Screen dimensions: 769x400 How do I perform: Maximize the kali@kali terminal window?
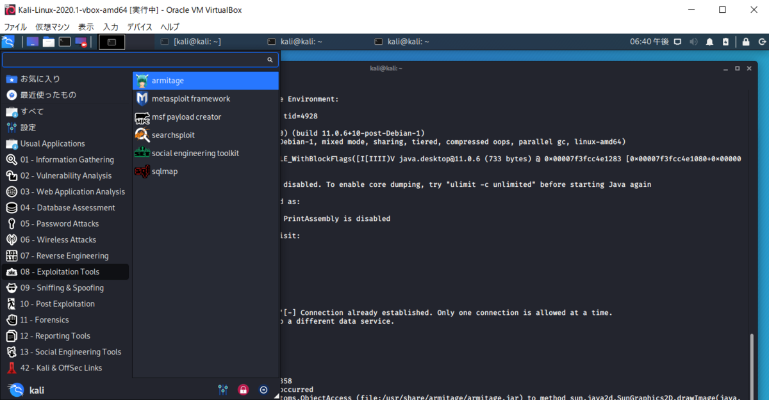[738, 68]
